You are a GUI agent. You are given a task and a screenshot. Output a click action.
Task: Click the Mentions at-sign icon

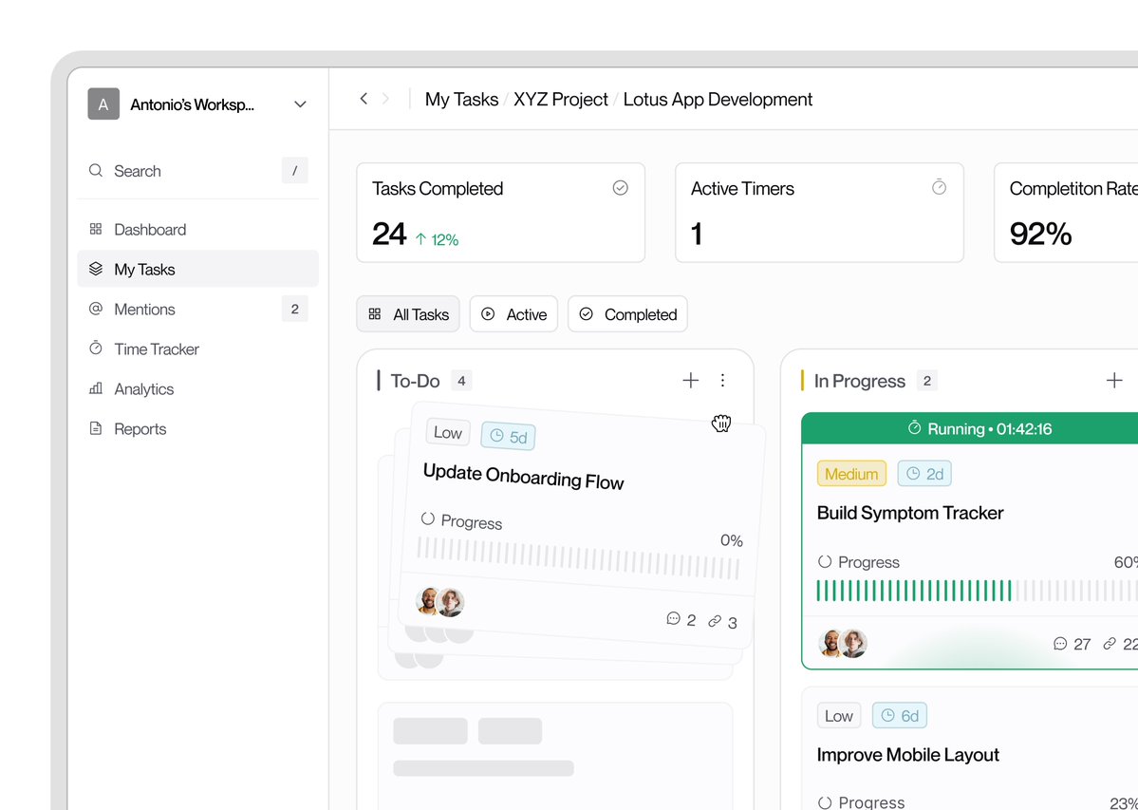coord(96,309)
